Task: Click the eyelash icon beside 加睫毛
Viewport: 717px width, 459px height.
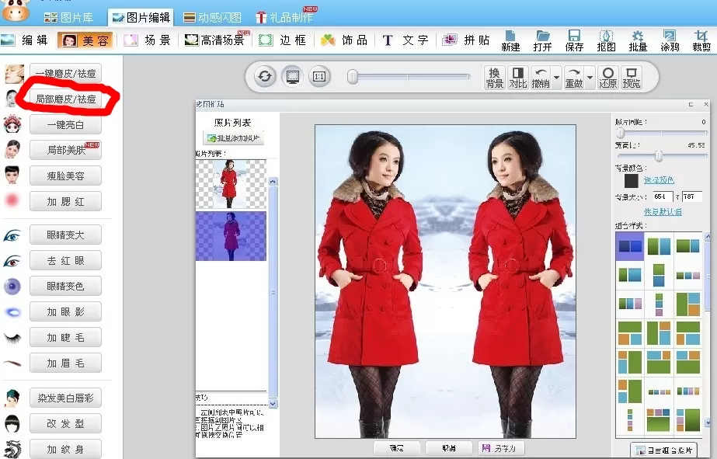Action: (x=12, y=338)
